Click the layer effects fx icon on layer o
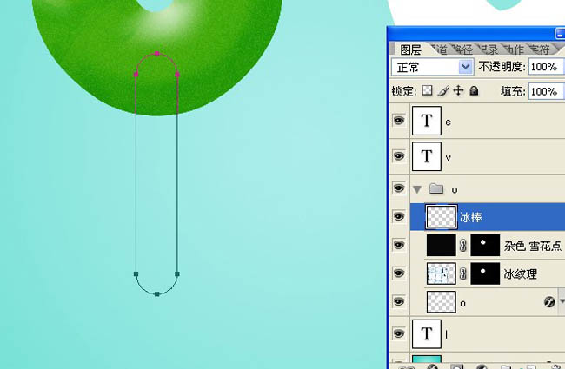The image size is (565, 369). point(549,302)
